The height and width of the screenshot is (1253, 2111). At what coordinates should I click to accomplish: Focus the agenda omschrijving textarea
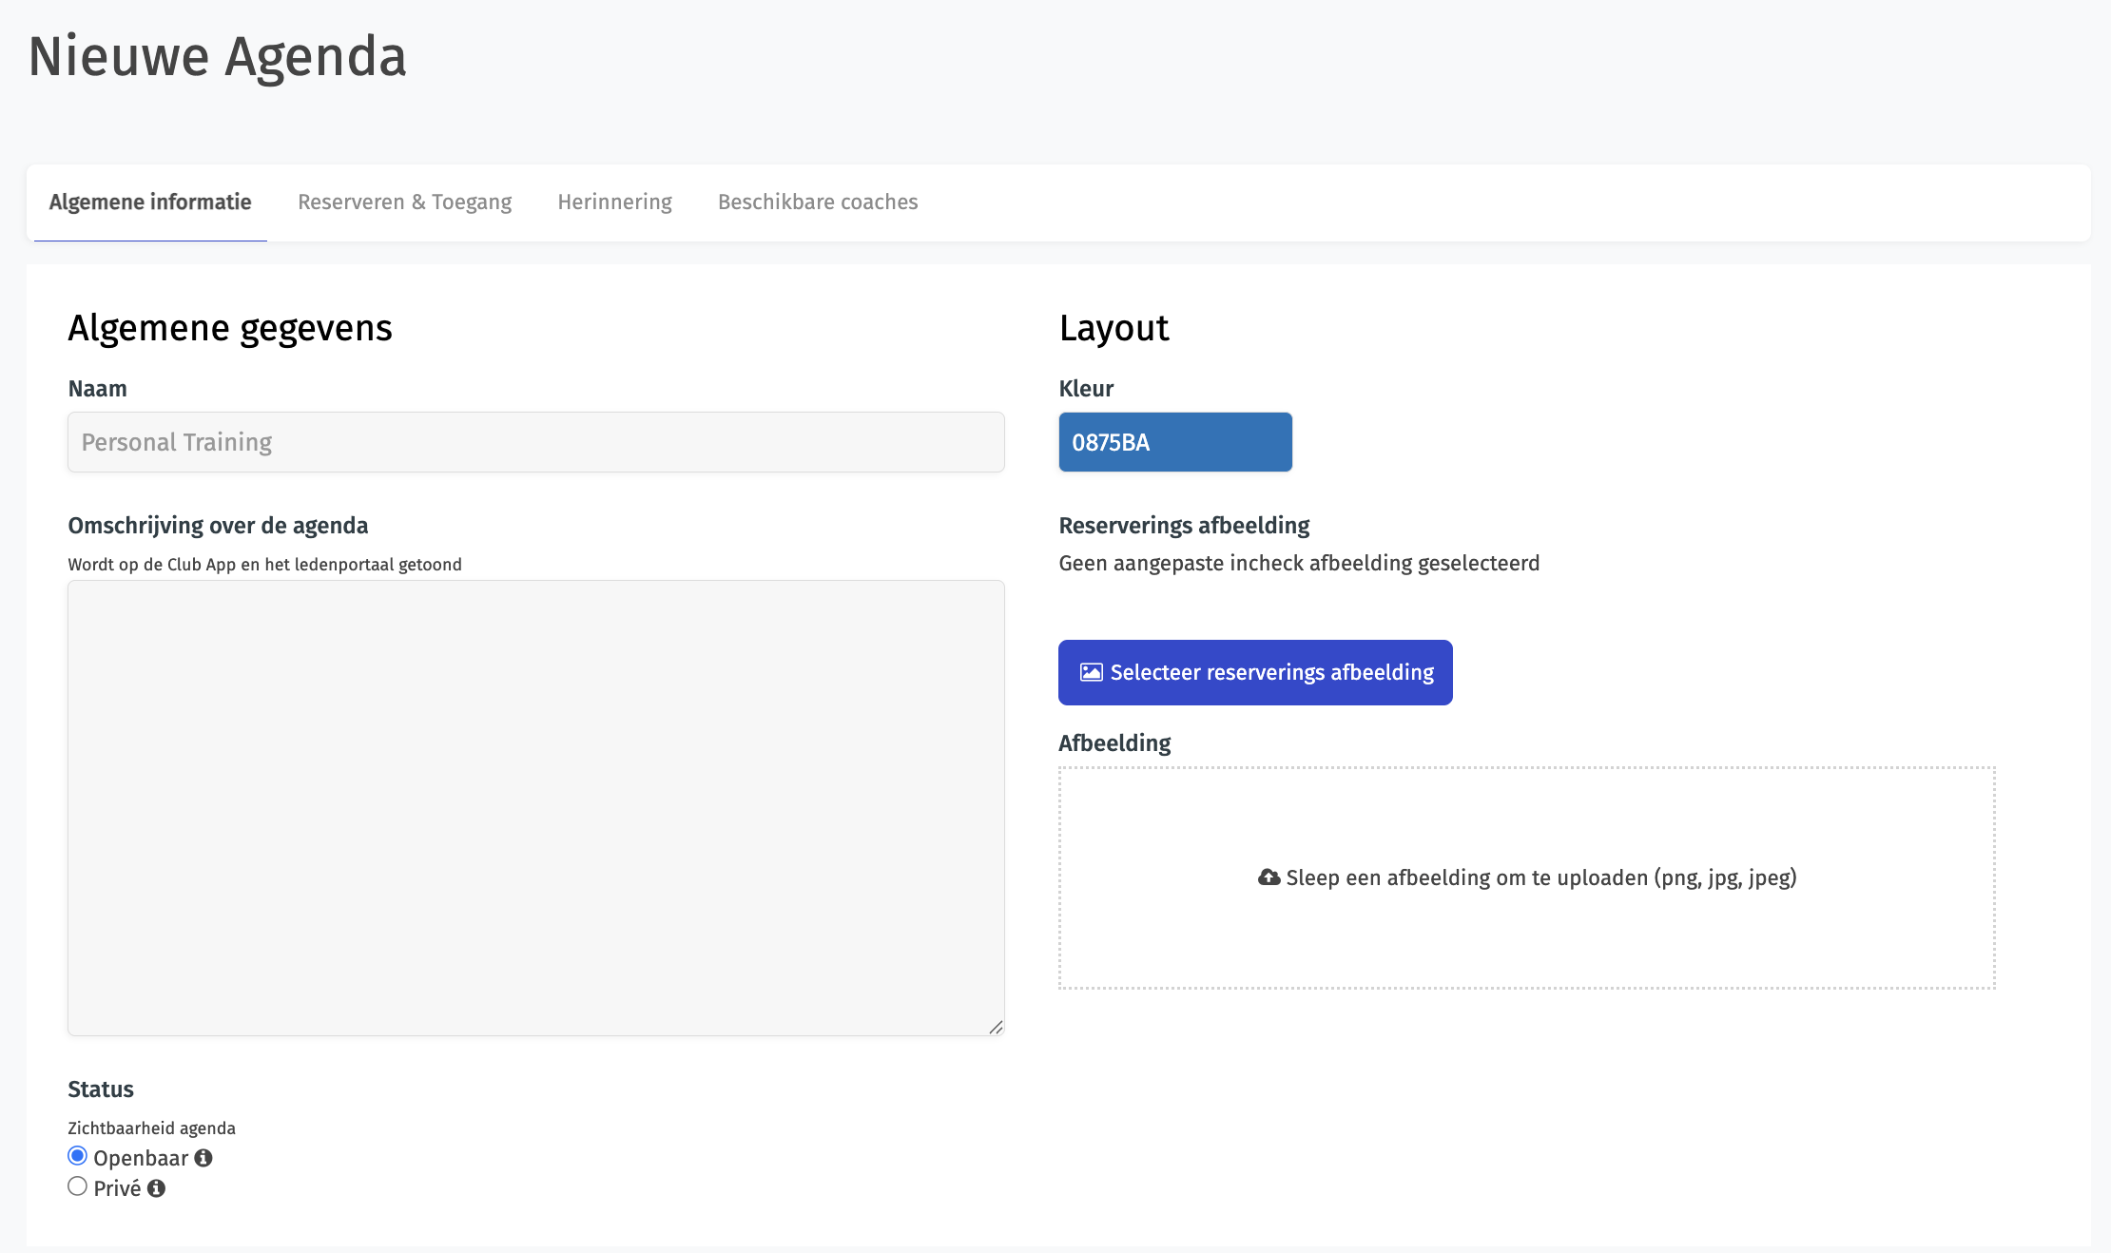click(x=535, y=807)
